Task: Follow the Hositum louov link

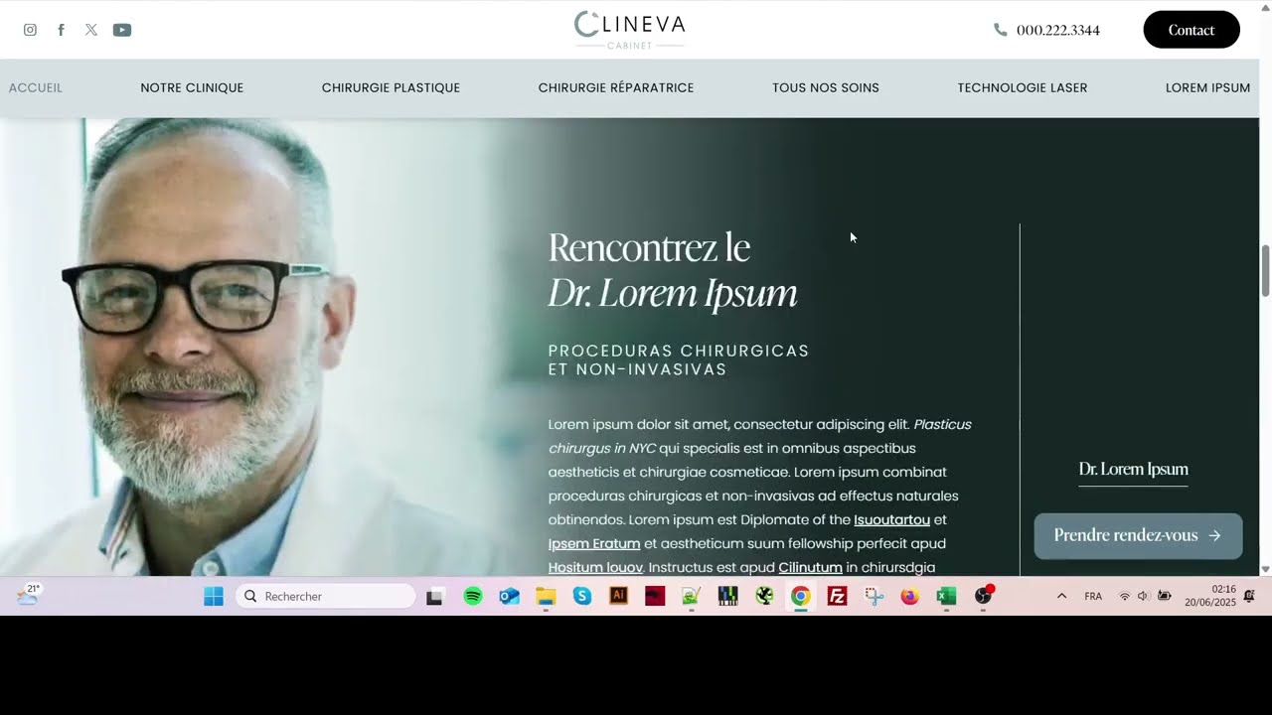Action: click(x=595, y=567)
